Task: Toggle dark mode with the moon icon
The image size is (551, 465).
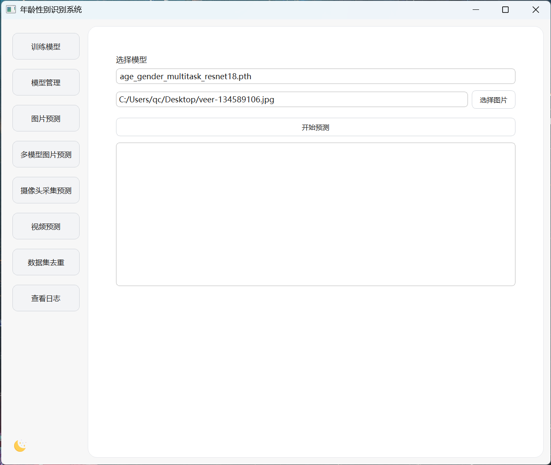Action: pos(20,446)
